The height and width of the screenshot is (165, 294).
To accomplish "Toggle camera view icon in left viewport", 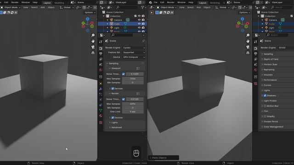I will click(93, 47).
